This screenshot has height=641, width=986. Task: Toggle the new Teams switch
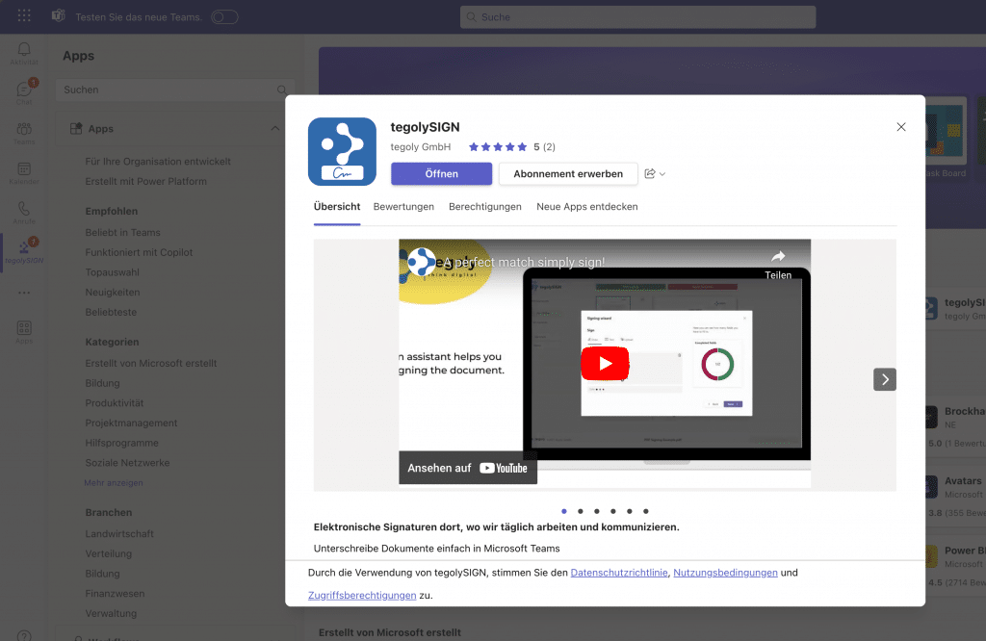223,16
